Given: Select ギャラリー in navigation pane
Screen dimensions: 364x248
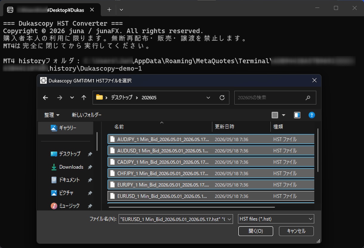Looking at the screenshot, I should coord(65,128).
